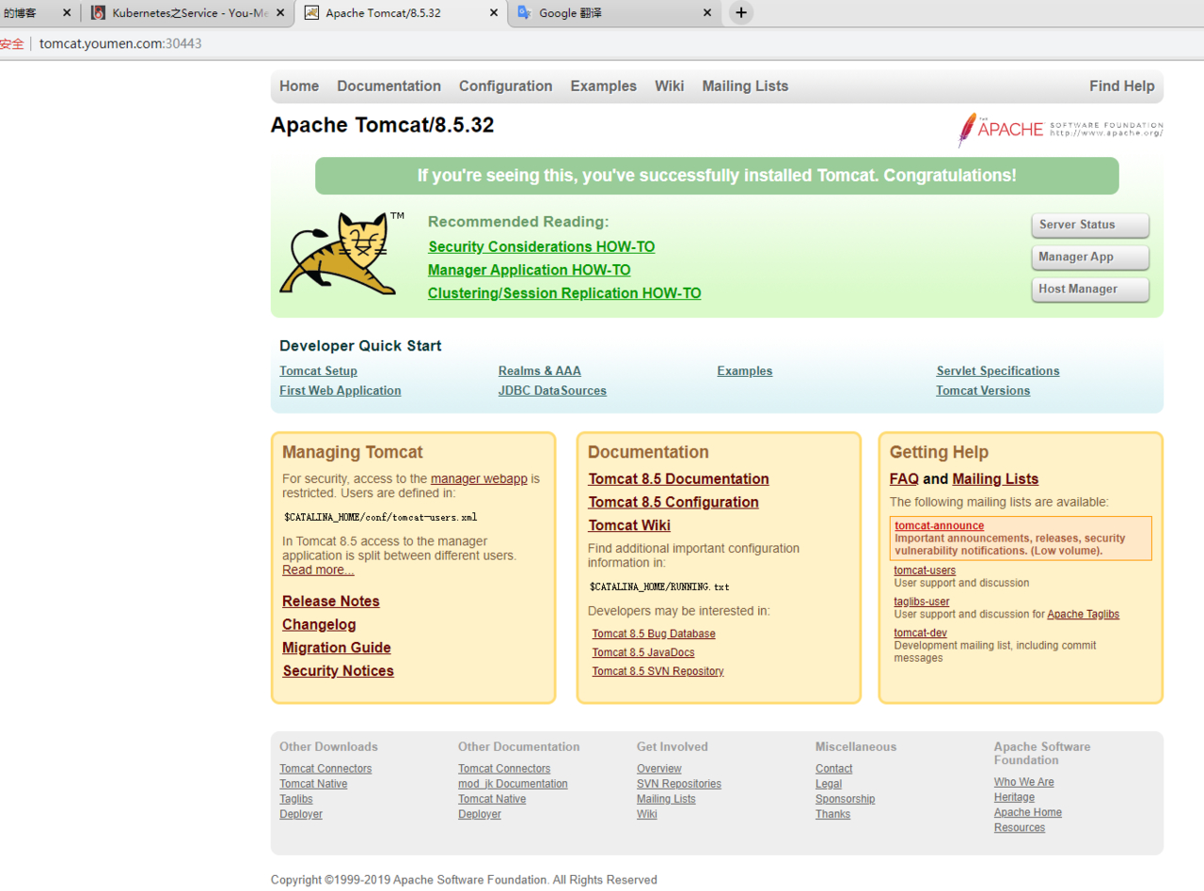The image size is (1204, 891).
Task: Open the Tomcat Versions link
Action: coord(983,391)
